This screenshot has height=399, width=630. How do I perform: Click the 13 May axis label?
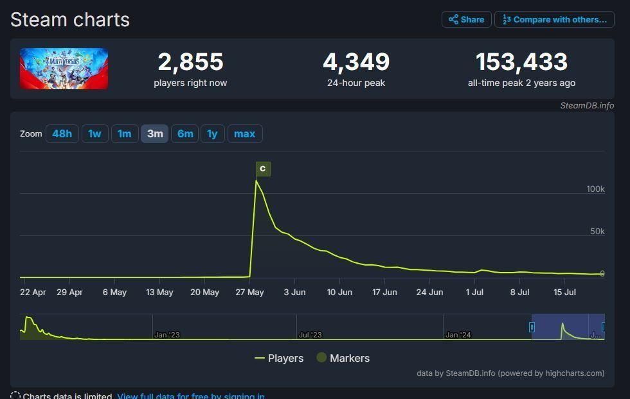point(159,293)
